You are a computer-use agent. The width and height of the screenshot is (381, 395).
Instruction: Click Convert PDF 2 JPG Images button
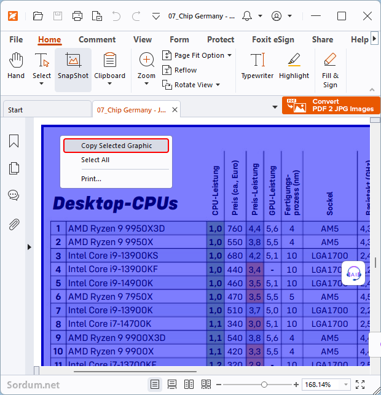tap(331, 105)
